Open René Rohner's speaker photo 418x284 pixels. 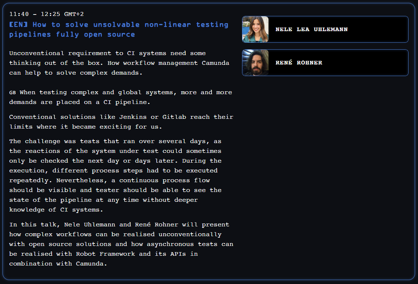pos(255,63)
